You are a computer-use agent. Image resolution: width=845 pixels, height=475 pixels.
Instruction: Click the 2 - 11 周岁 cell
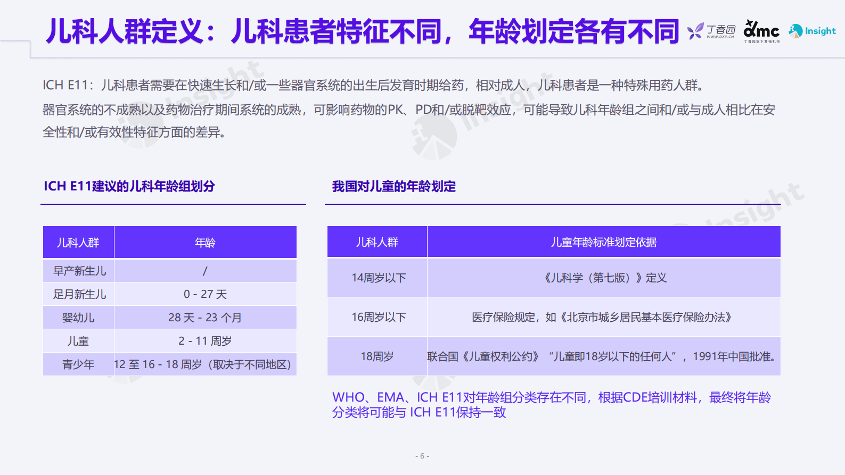(x=205, y=341)
